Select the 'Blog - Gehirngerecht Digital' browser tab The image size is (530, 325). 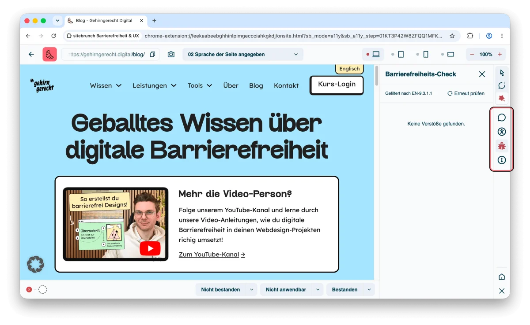[x=106, y=21]
